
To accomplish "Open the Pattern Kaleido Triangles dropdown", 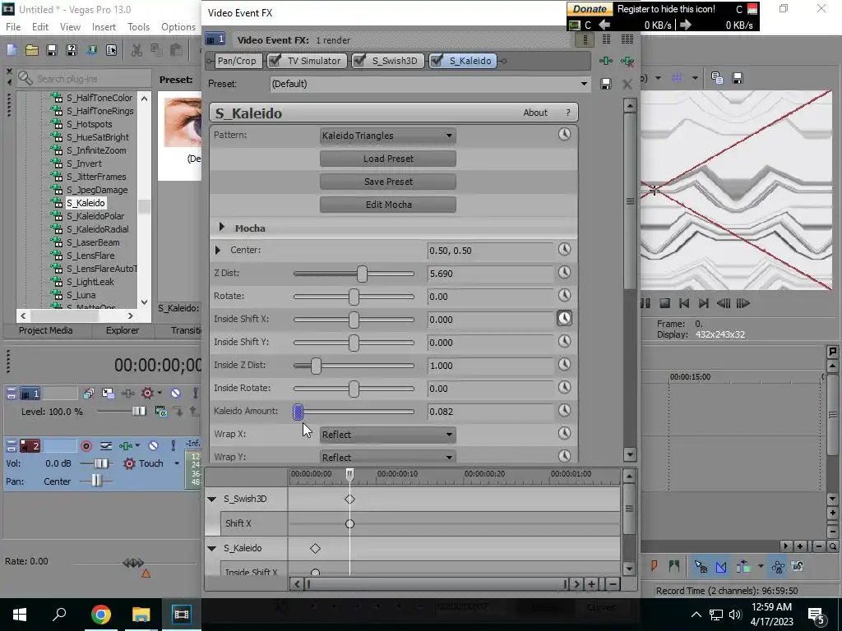I will (x=388, y=136).
